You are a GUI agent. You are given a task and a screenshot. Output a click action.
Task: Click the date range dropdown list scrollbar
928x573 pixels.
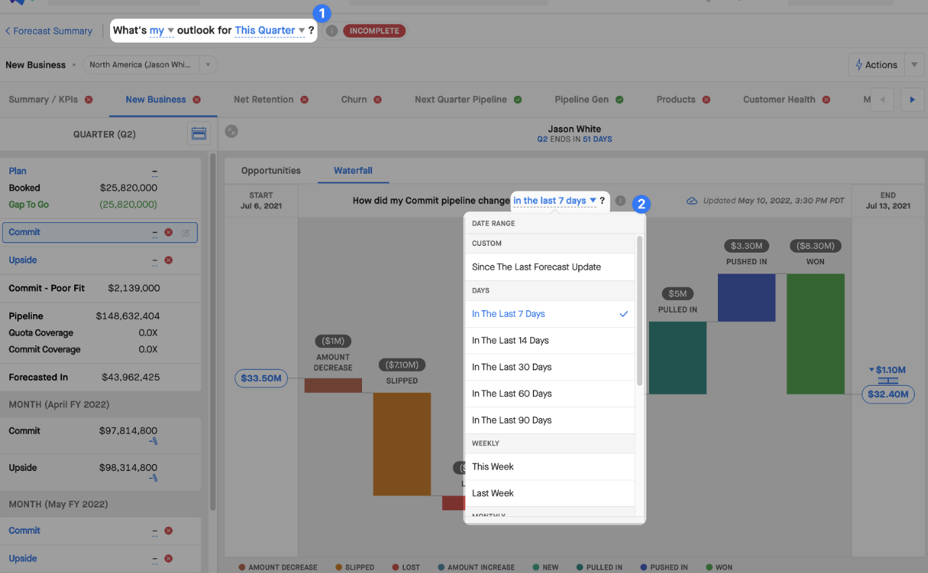click(x=640, y=311)
